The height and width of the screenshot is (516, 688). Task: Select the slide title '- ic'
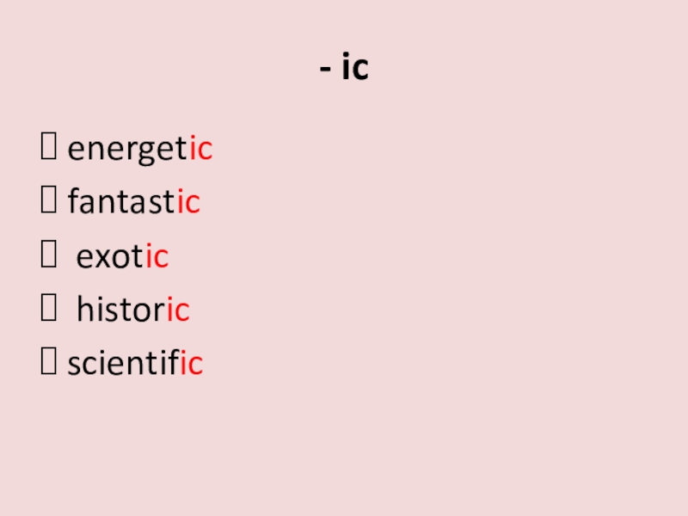pyautogui.click(x=344, y=69)
